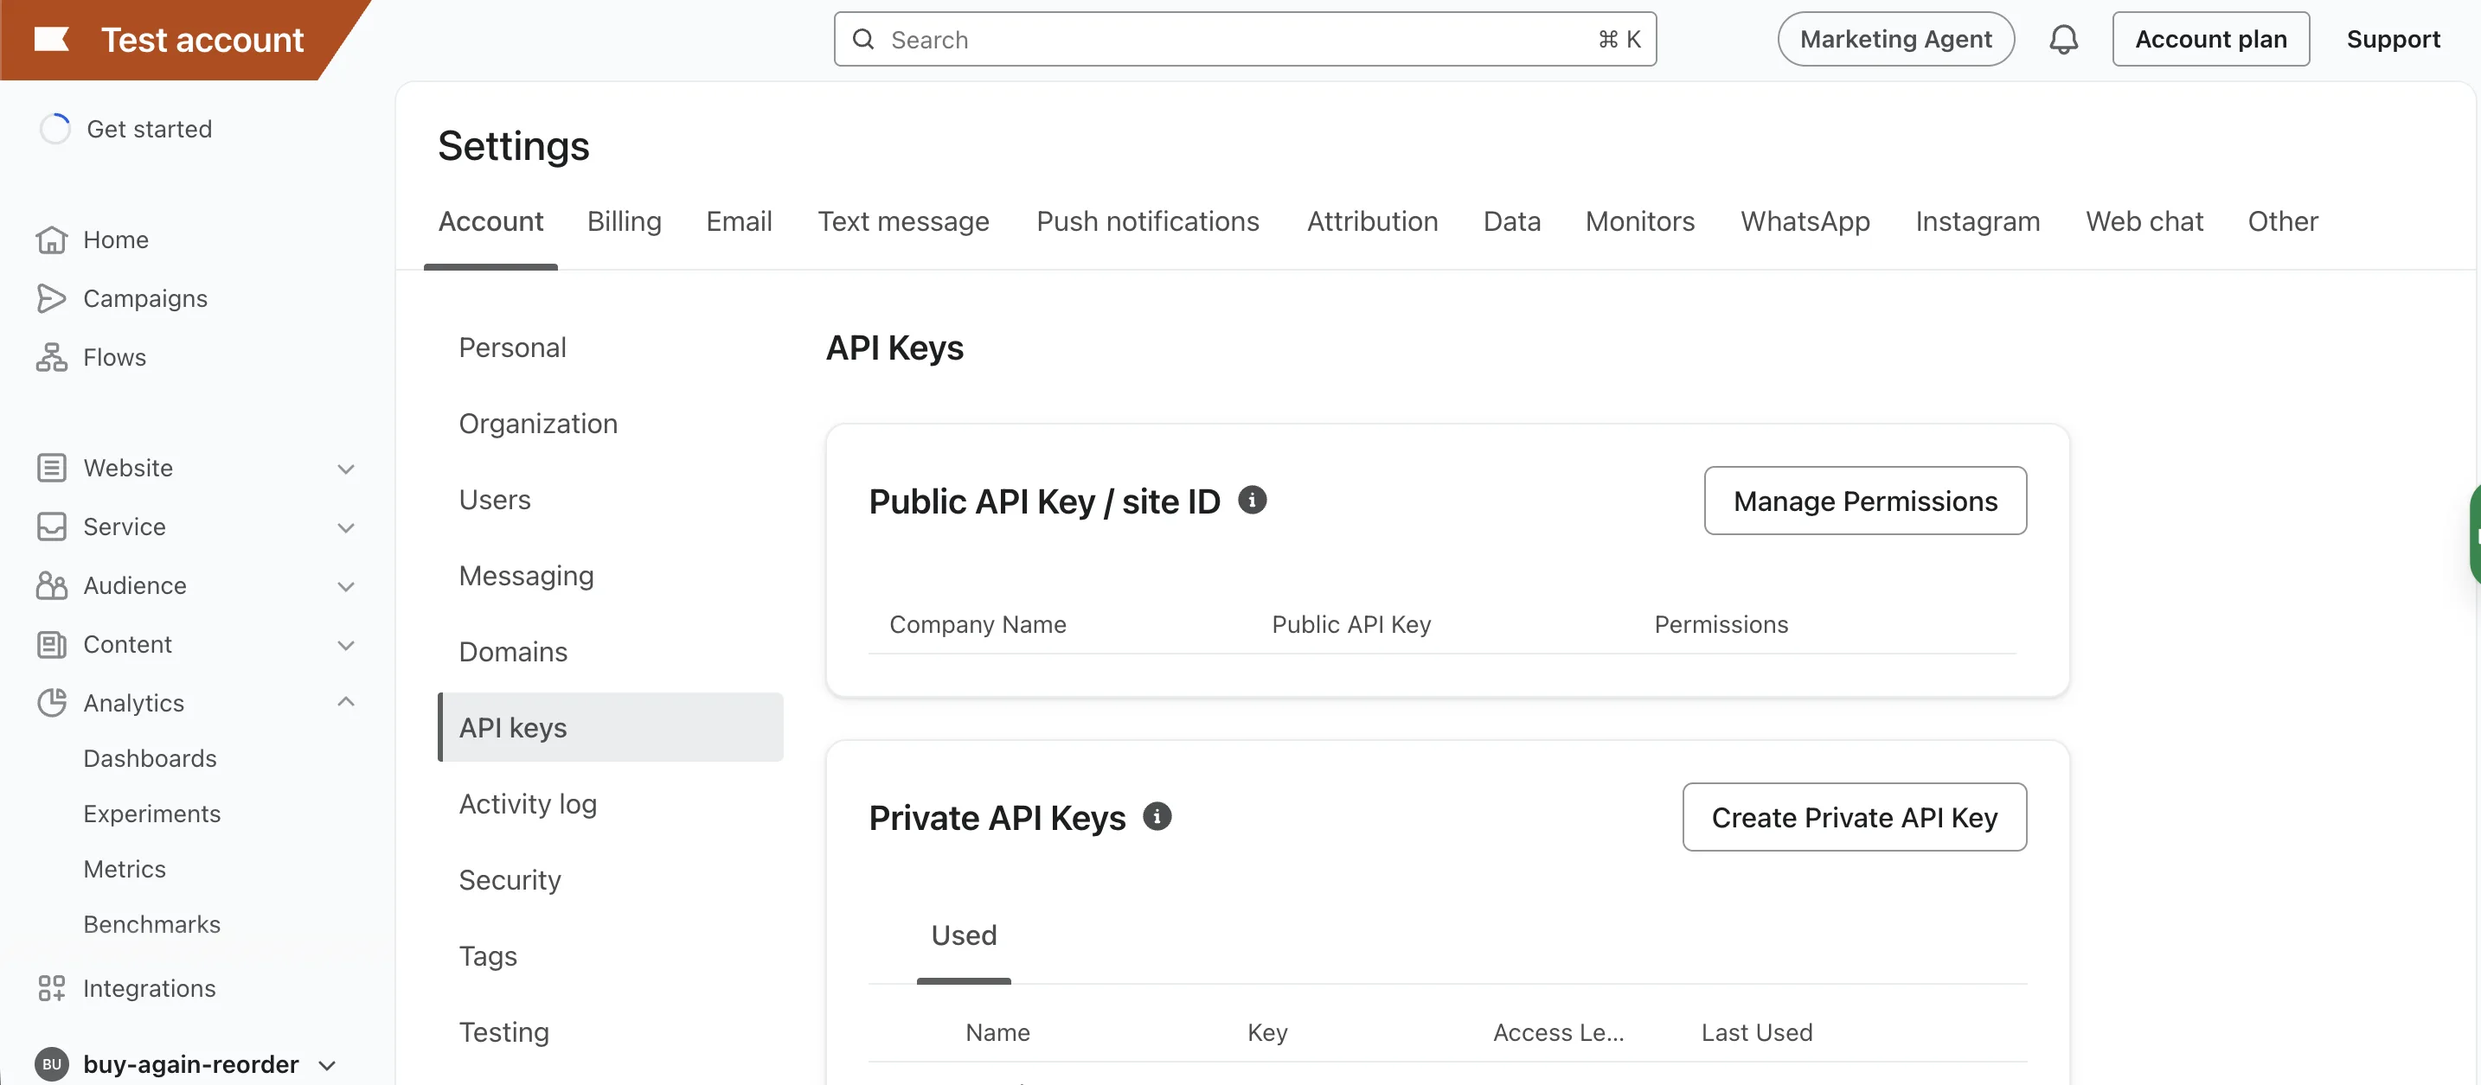Open Personal settings section
This screenshot has height=1085, width=2481.
512,348
